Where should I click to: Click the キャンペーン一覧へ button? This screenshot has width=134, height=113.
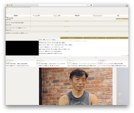[x=94, y=38]
